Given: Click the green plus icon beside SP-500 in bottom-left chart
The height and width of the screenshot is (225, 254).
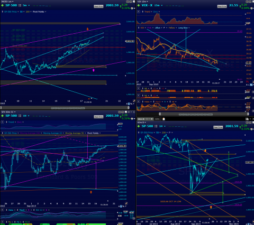Looking at the screenshot, I should point(2,116).
